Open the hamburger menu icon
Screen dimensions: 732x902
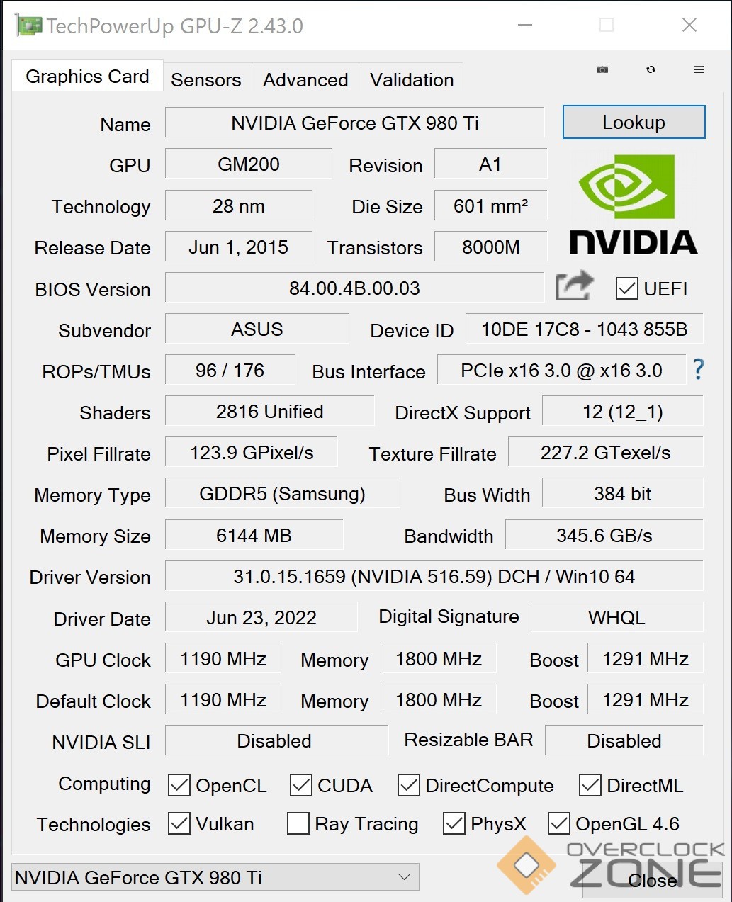coord(699,69)
